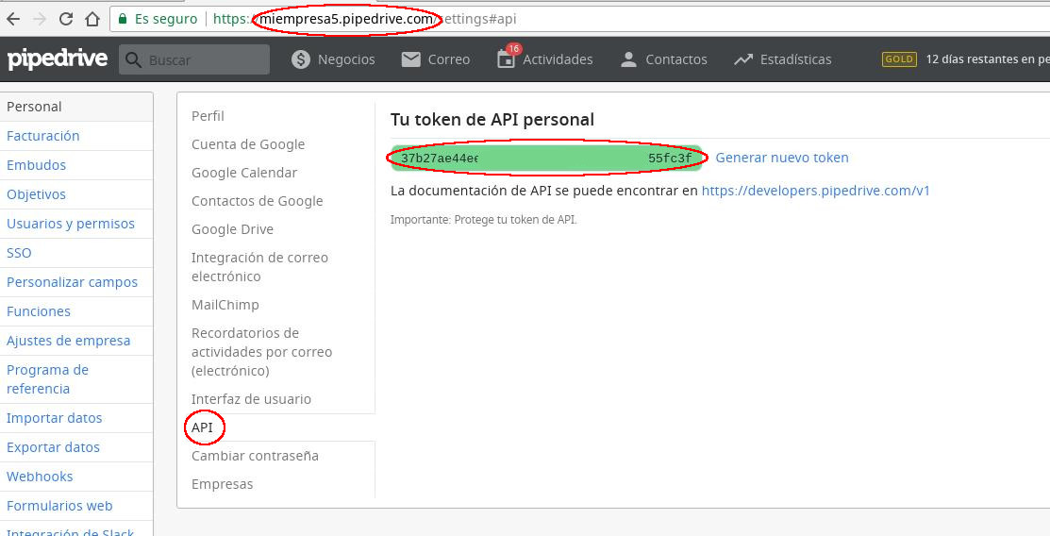The width and height of the screenshot is (1050, 536).
Task: Select Perfil in settings menu
Action: click(x=208, y=116)
